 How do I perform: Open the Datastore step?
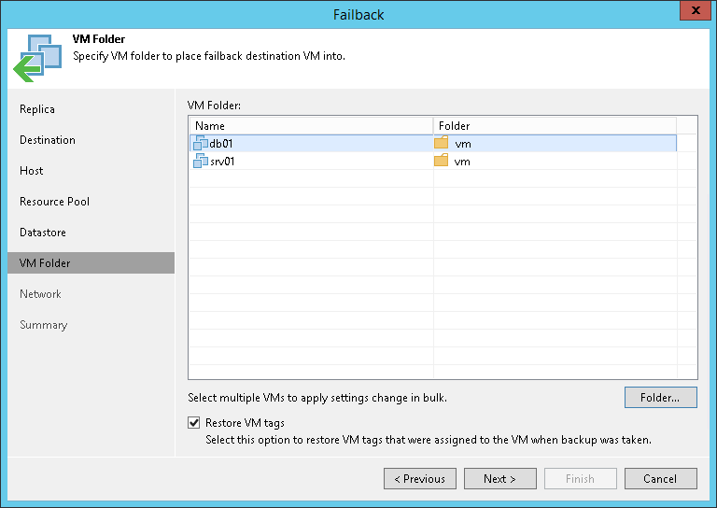(x=43, y=233)
